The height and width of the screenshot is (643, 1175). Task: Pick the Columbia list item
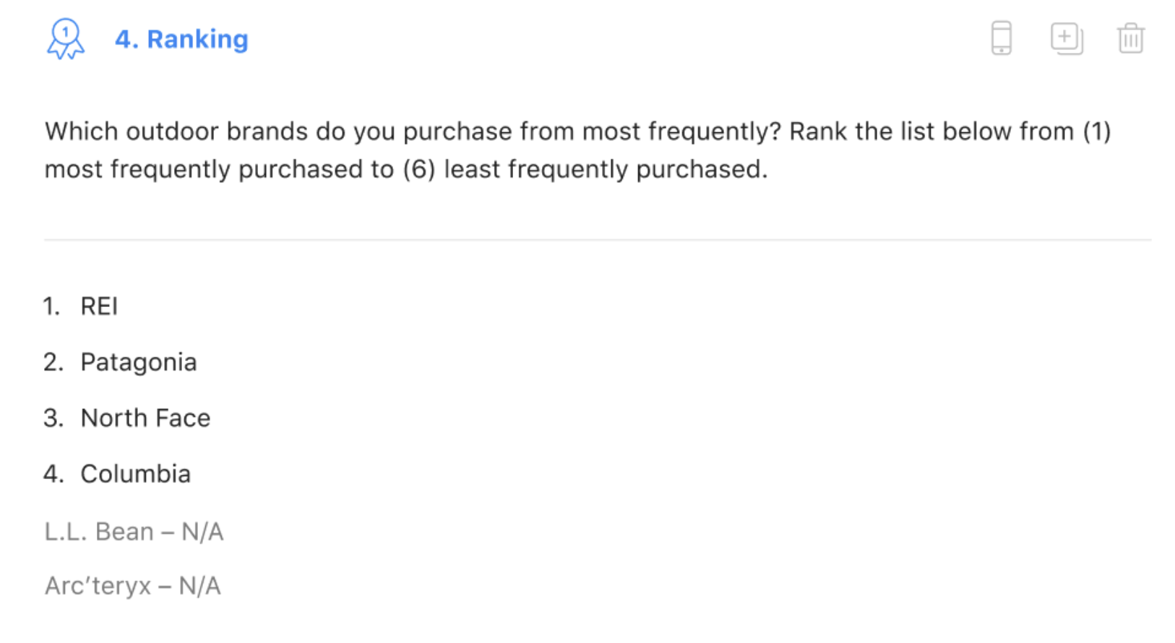click(x=136, y=474)
